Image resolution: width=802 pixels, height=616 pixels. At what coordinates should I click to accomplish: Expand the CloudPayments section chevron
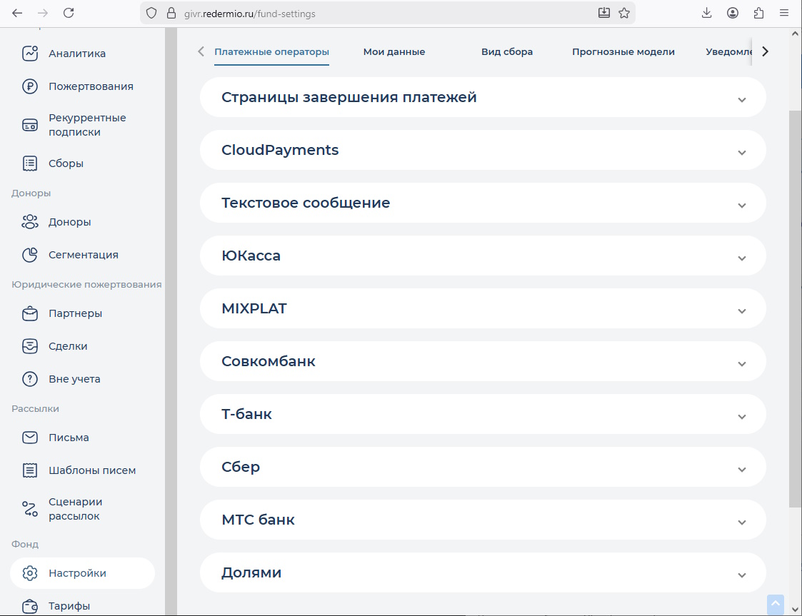(x=741, y=152)
